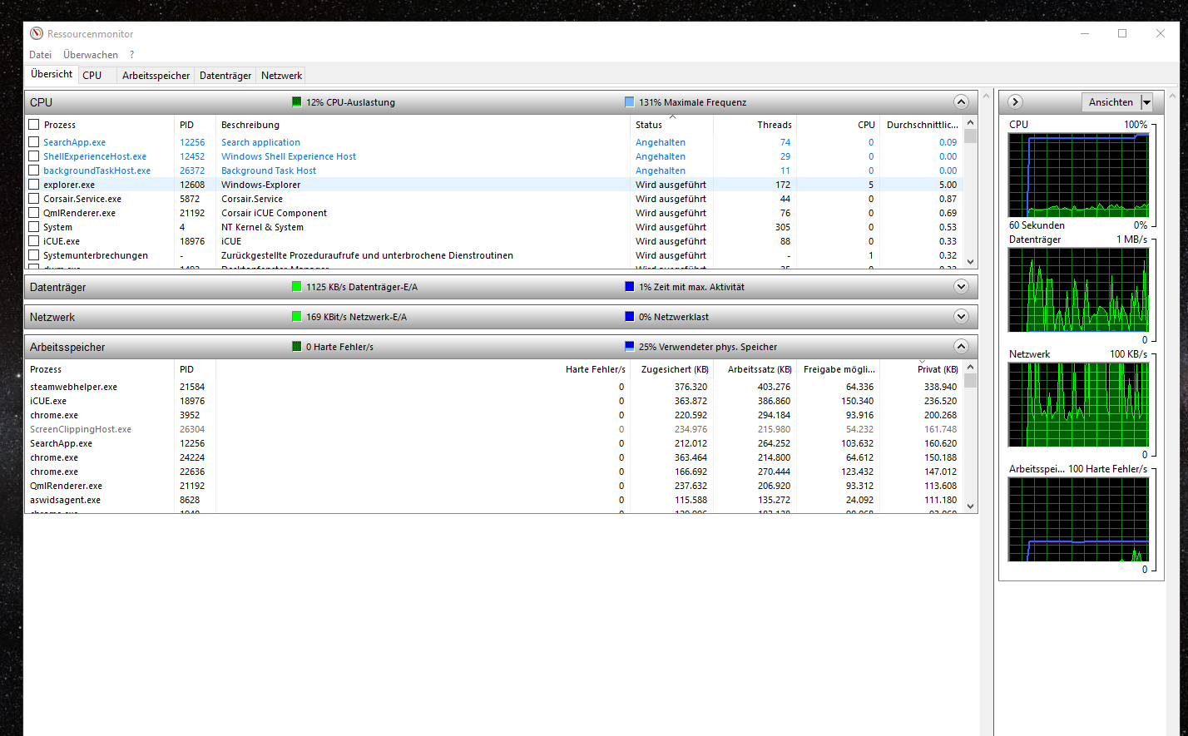The height and width of the screenshot is (736, 1188).
Task: Check the SearchApp.exe process checkbox
Action: (x=34, y=142)
